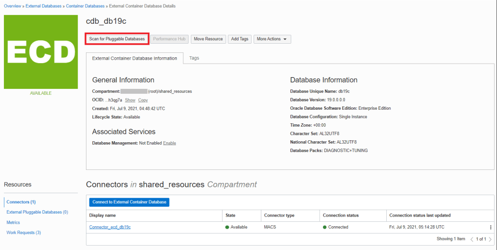
Task: Switch to the Tags tab
Action: coord(194,58)
